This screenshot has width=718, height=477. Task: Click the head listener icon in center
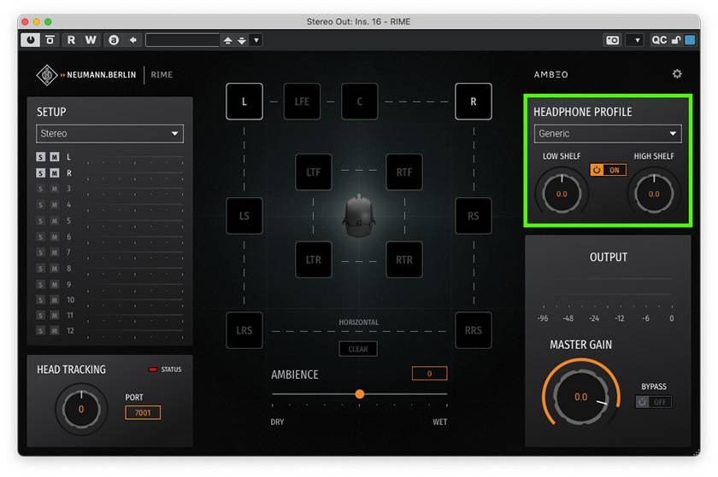coord(359,216)
